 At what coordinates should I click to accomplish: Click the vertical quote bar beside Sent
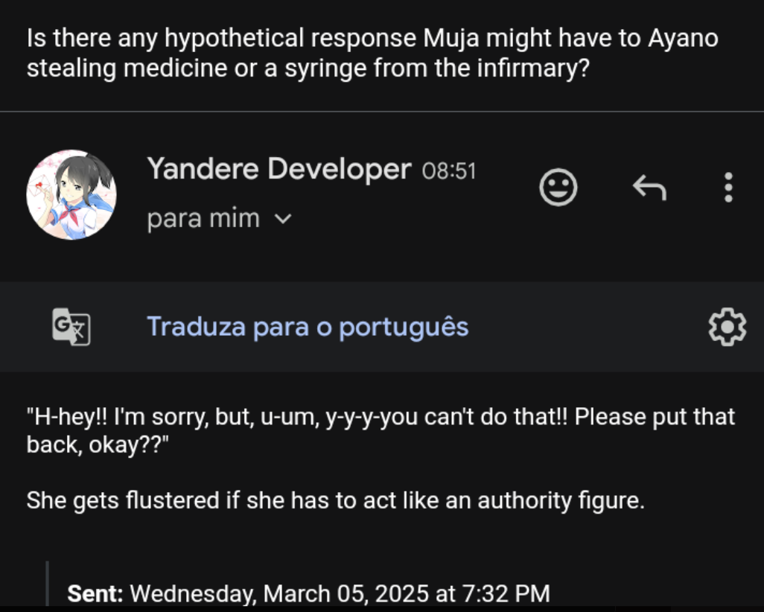pyautogui.click(x=47, y=583)
